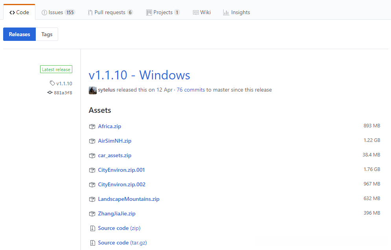Click the Latest release badge
The image size is (391, 250).
[56, 69]
